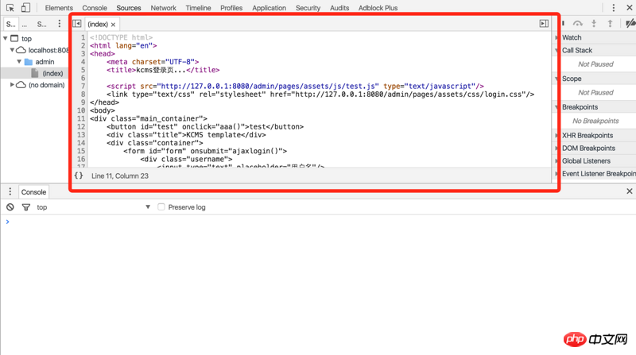This screenshot has width=636, height=355.
Task: Open the console drawer three-dot menu
Action: pyautogui.click(x=10, y=191)
